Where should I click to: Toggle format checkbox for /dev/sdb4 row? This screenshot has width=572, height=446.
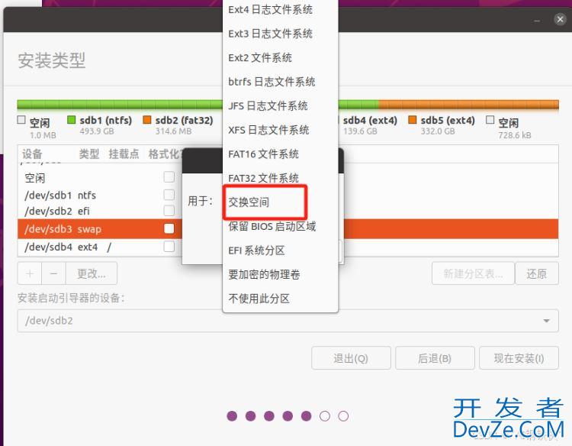click(x=169, y=247)
